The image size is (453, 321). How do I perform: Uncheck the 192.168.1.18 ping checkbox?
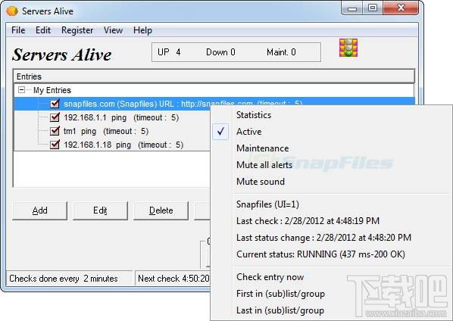[x=55, y=145]
